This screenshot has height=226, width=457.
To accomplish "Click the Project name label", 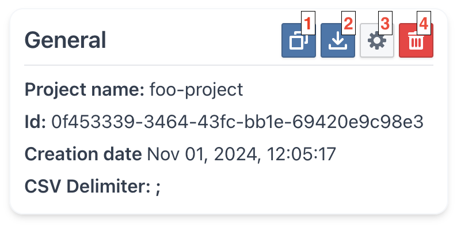I will pyautogui.click(x=85, y=89).
